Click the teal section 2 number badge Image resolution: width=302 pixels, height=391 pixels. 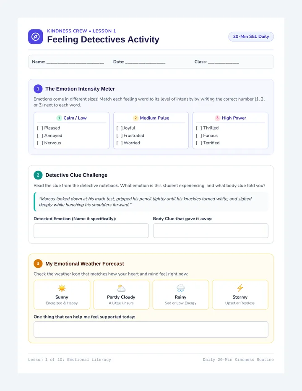click(x=38, y=175)
